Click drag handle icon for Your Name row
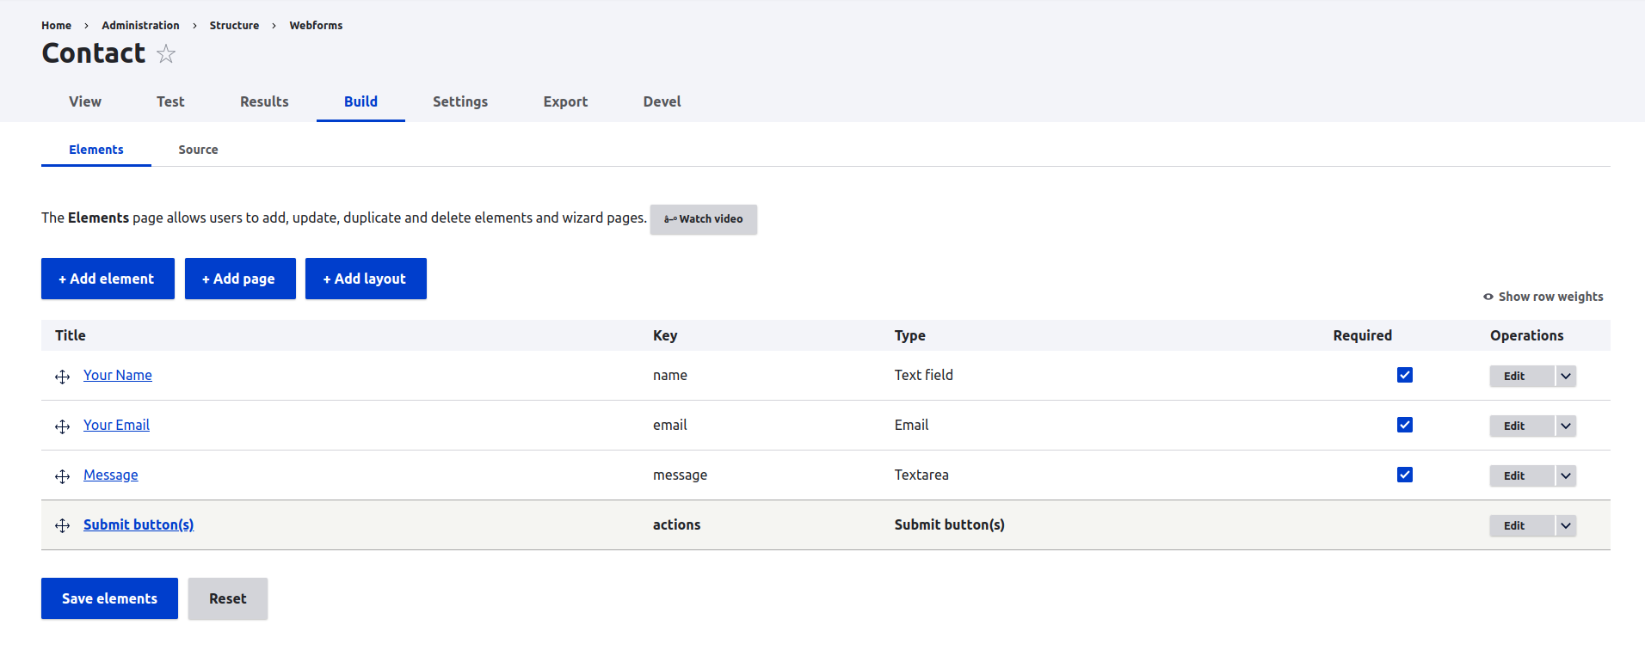Image resolution: width=1645 pixels, height=650 pixels. (63, 377)
